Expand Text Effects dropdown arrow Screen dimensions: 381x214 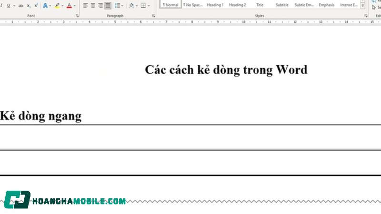click(x=50, y=6)
